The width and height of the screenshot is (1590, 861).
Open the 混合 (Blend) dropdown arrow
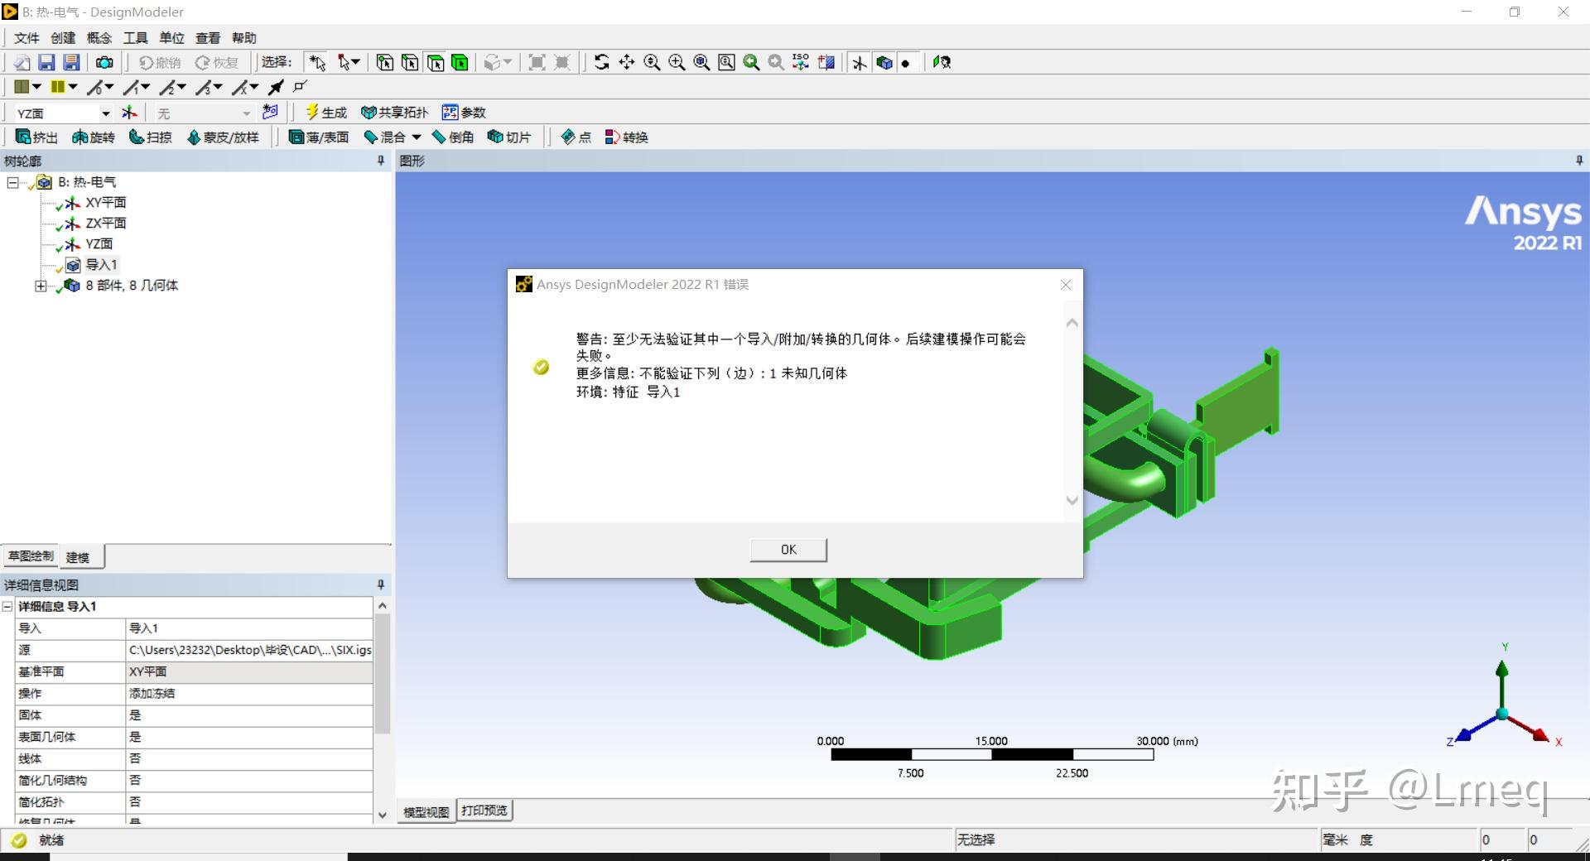[x=417, y=137]
